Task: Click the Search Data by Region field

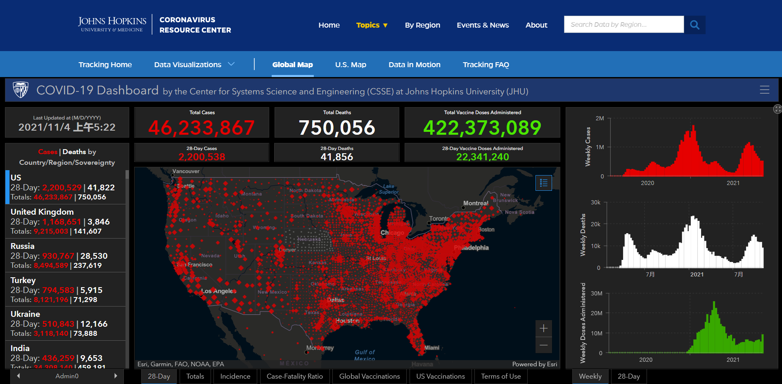Action: click(624, 24)
